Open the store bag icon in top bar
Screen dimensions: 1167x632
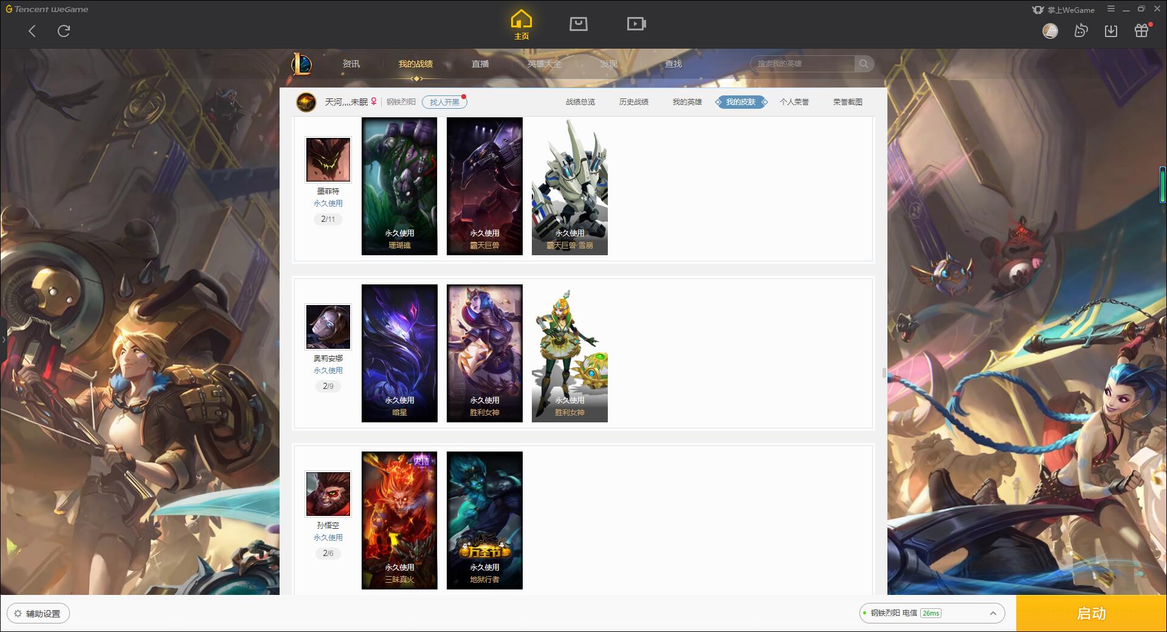[x=579, y=24]
